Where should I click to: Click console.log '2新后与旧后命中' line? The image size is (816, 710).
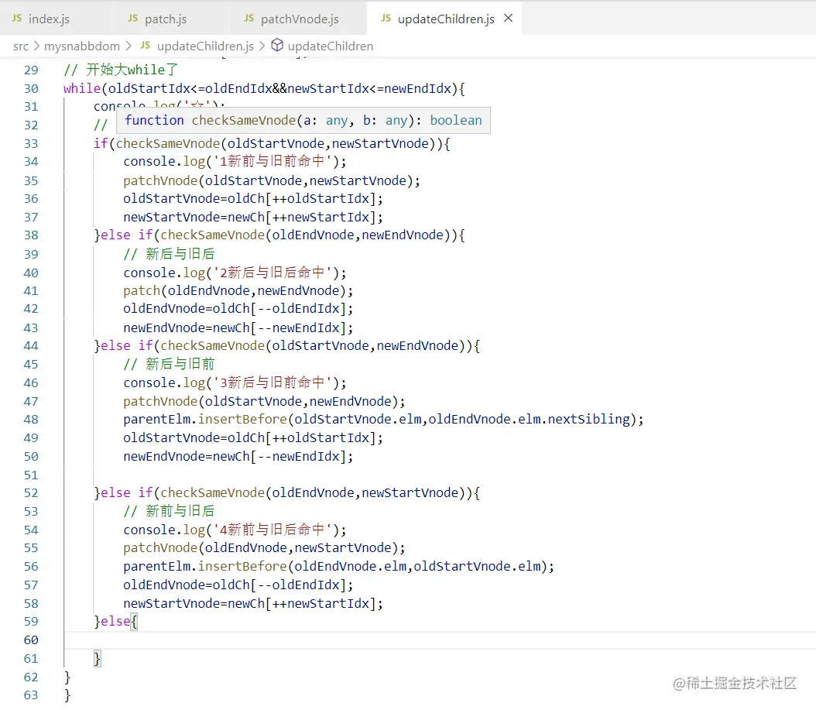235,273
